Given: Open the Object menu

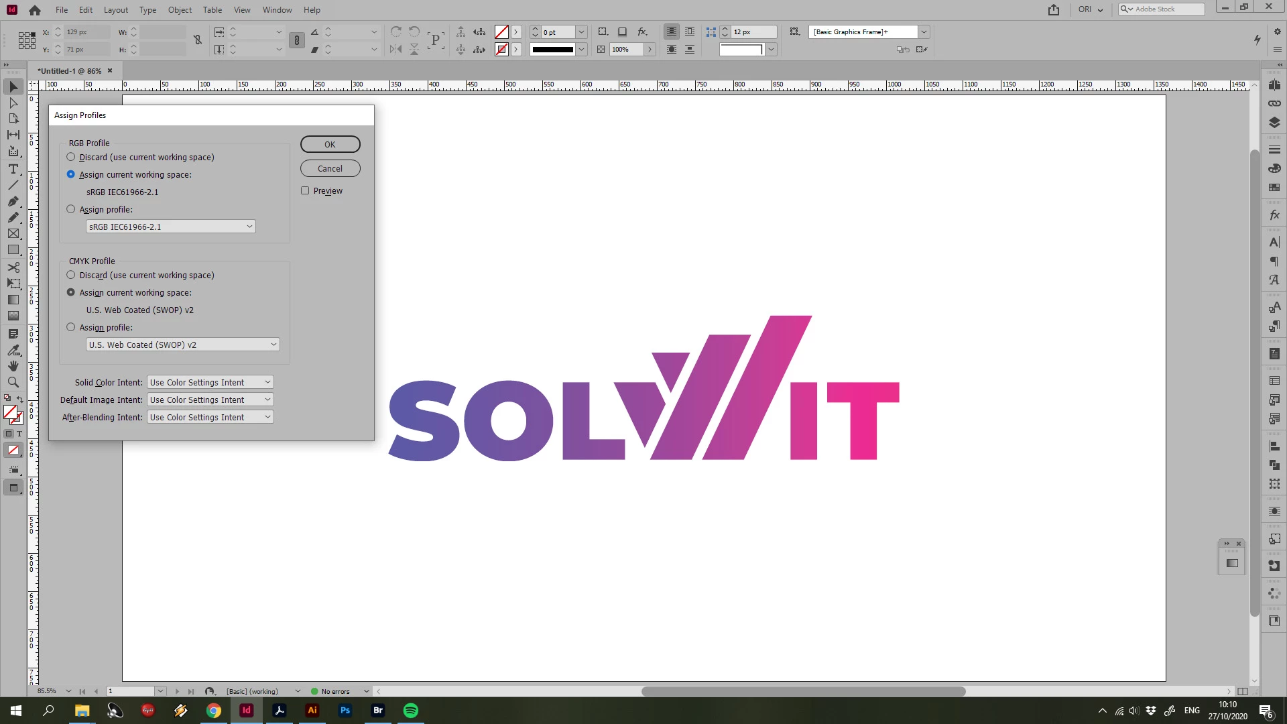Looking at the screenshot, I should [x=180, y=9].
